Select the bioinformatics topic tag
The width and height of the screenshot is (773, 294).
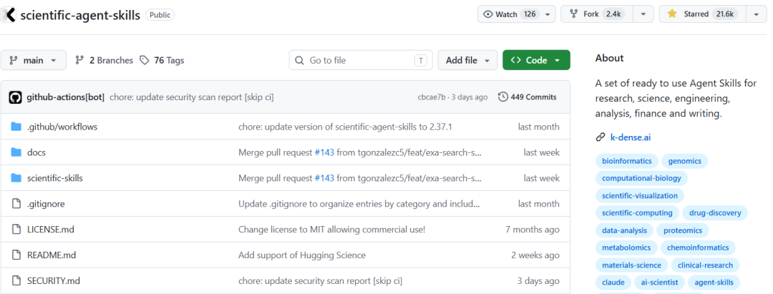click(626, 161)
